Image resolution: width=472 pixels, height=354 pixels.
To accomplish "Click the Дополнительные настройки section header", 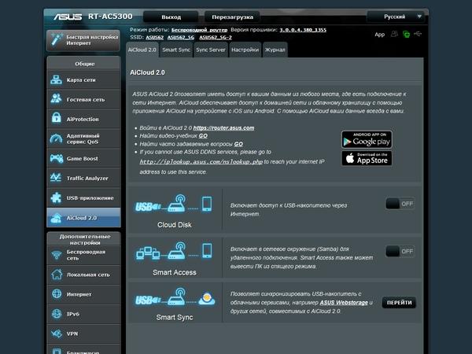I will click(x=85, y=239).
